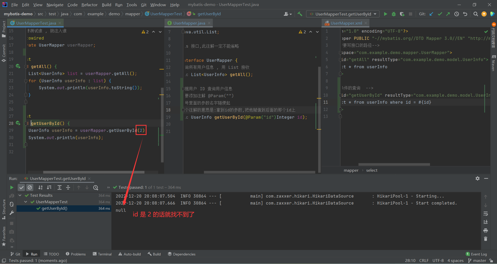The height and width of the screenshot is (264, 497).
Task: Open the File menu
Action: click(14, 5)
